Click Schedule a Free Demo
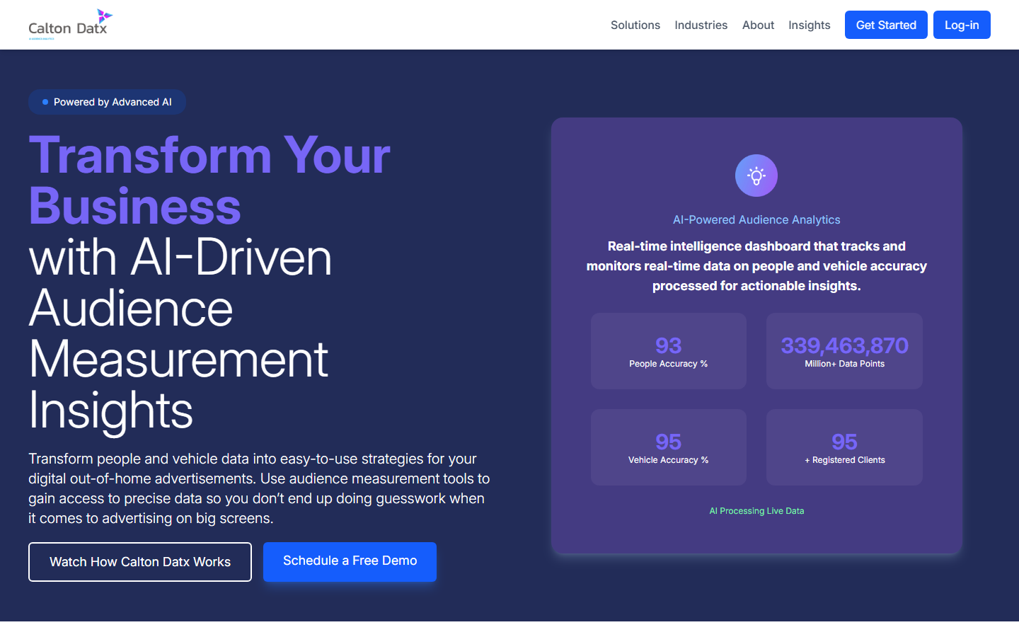Viewport: 1019px width, 637px height. [350, 561]
